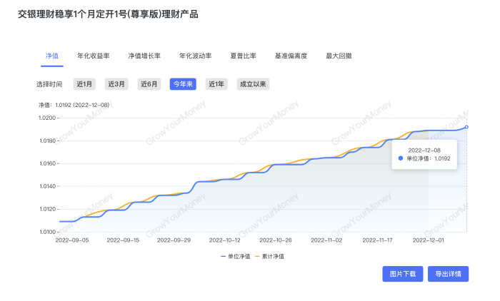Click the 1.0200 y-axis value
Viewport: 500px width, 301px height.
tap(47, 118)
